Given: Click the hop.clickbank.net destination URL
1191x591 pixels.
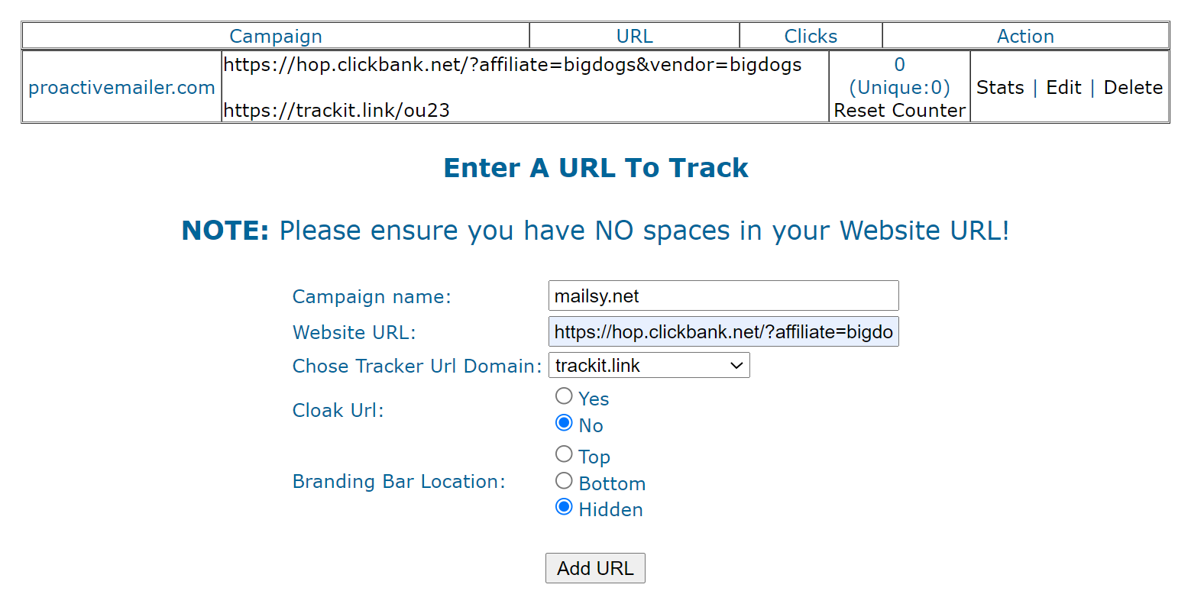Looking at the screenshot, I should pyautogui.click(x=513, y=65).
